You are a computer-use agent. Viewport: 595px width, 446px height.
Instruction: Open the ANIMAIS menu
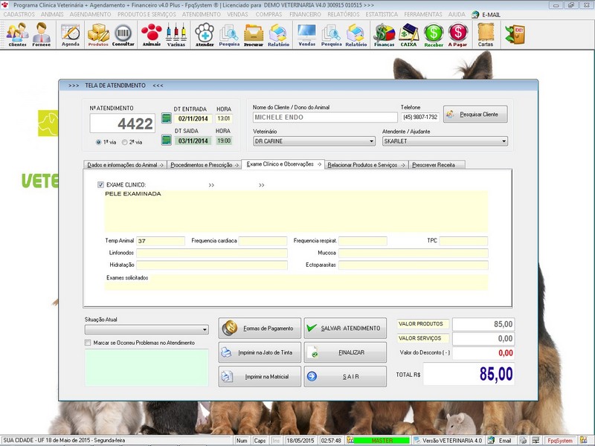coord(52,14)
